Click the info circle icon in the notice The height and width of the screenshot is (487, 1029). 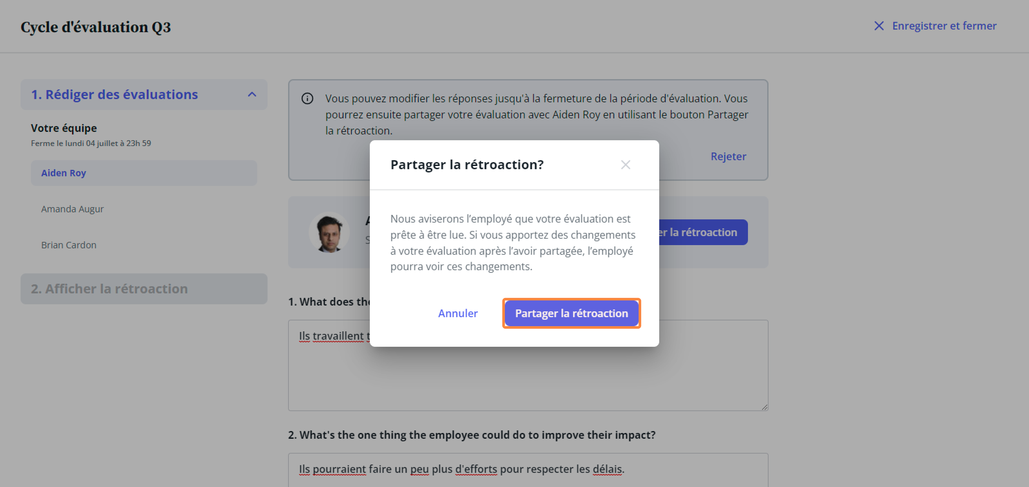pyautogui.click(x=307, y=98)
